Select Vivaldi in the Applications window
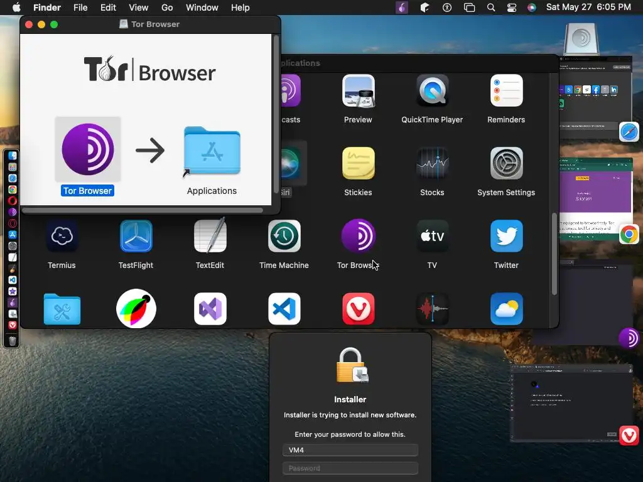The width and height of the screenshot is (643, 482). pyautogui.click(x=358, y=309)
